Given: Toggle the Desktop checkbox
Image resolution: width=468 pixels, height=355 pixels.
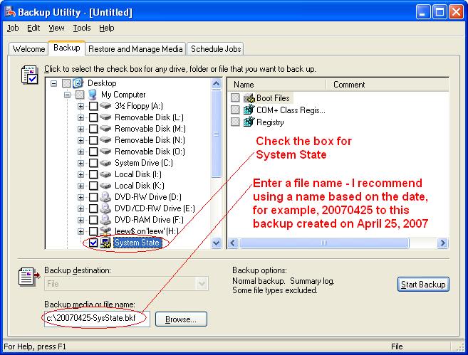Looking at the screenshot, I should click(x=66, y=83).
